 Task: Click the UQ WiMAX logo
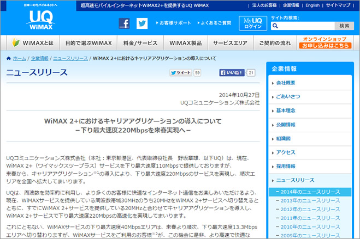41,20
